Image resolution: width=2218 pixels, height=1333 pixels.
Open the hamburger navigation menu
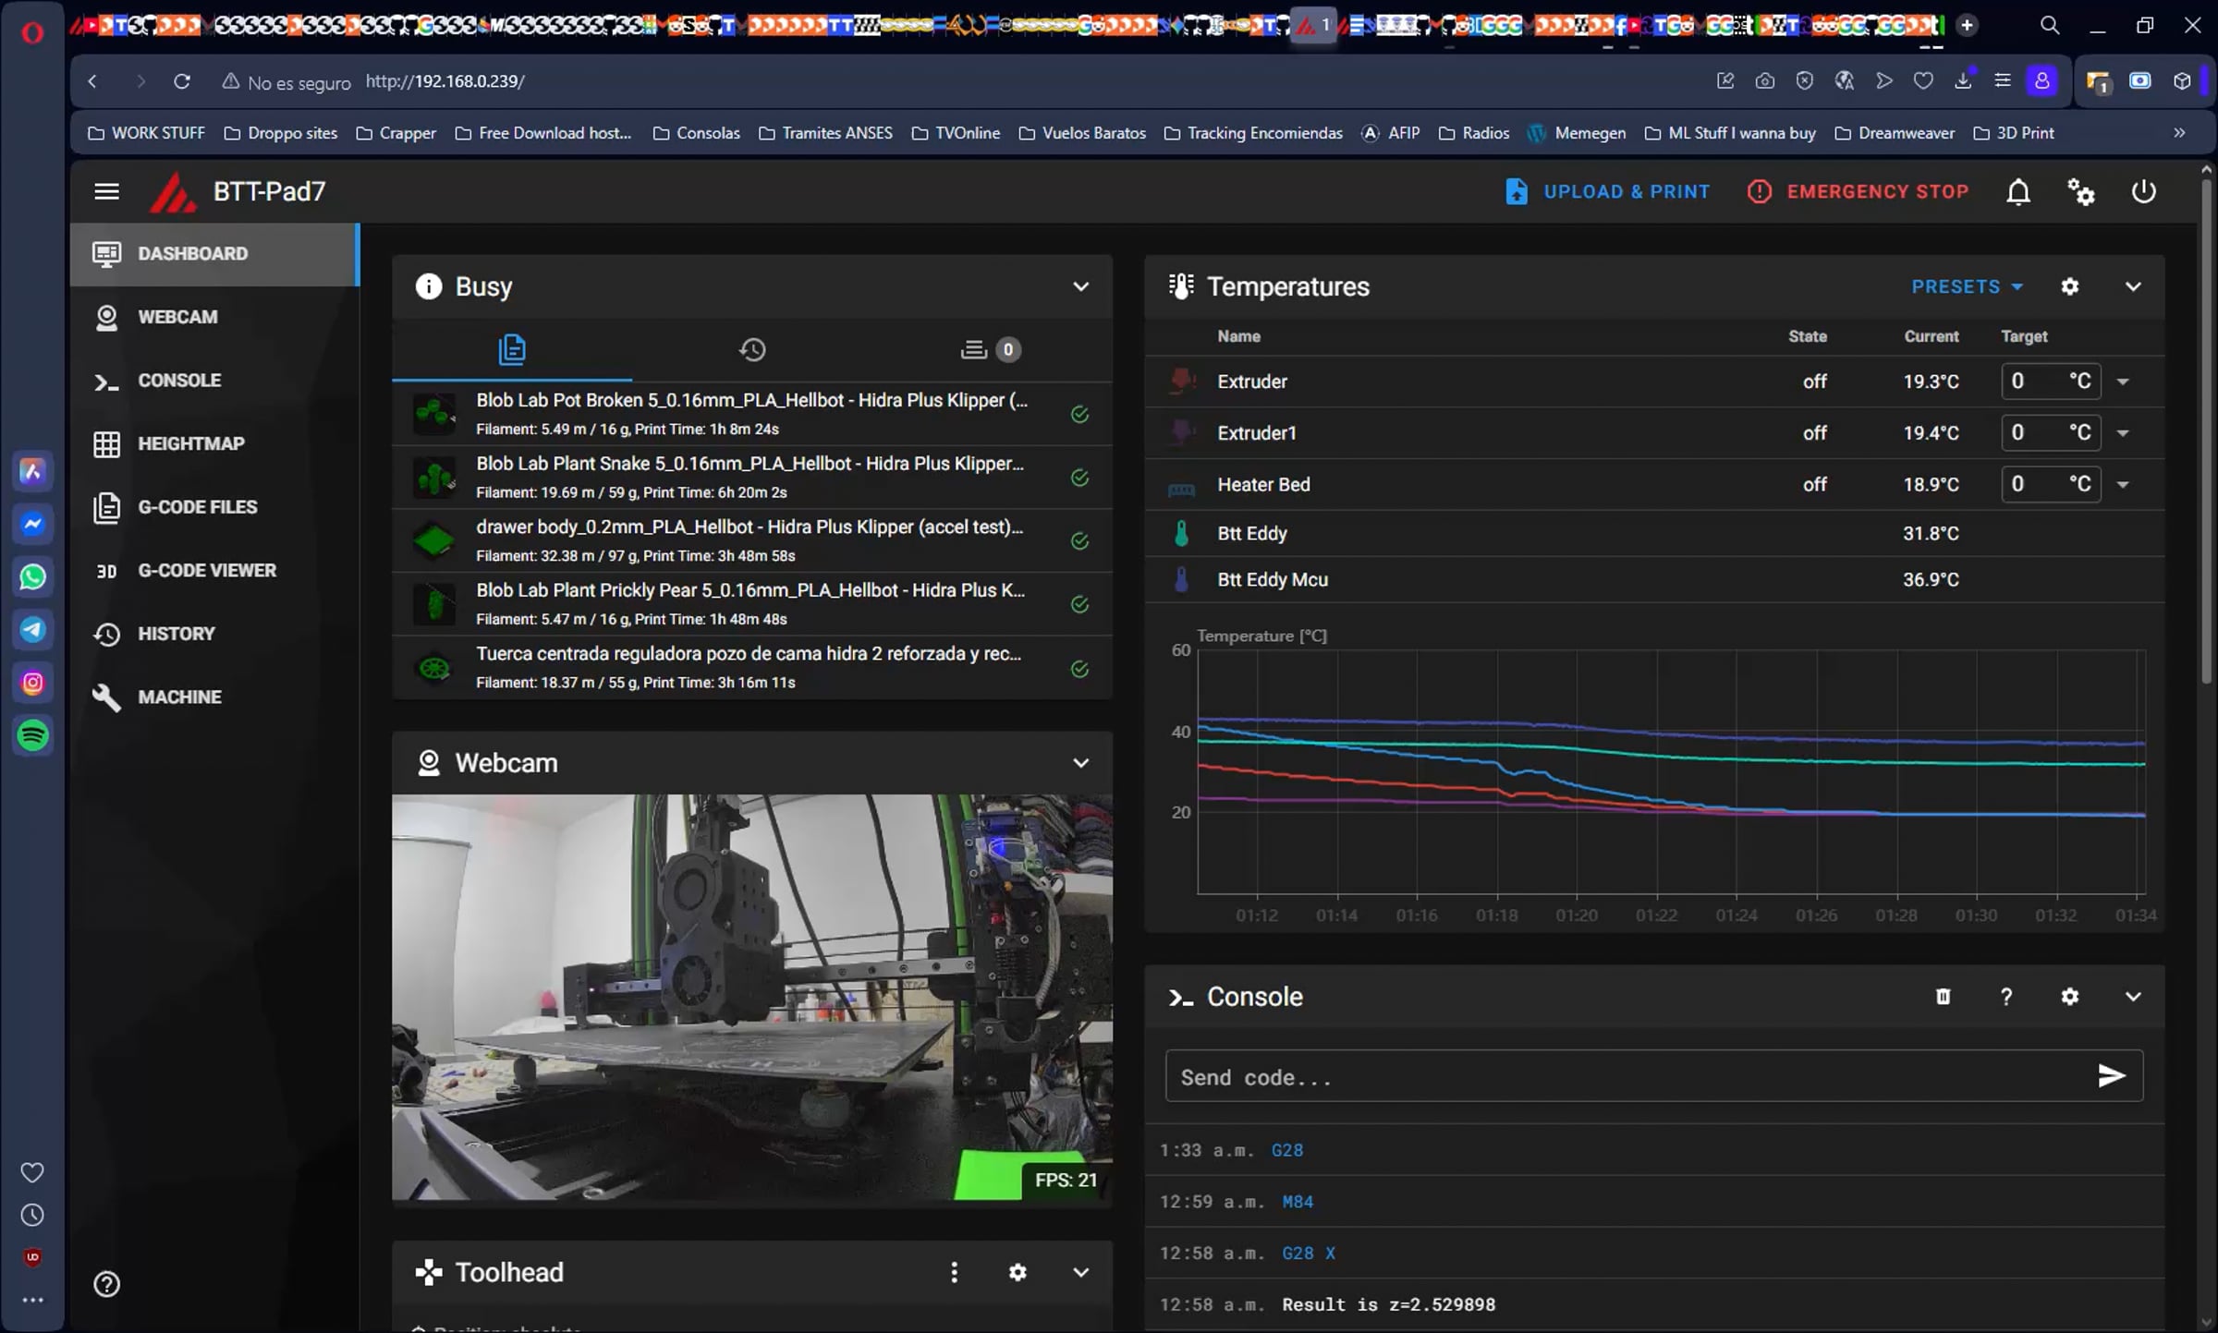tap(106, 191)
